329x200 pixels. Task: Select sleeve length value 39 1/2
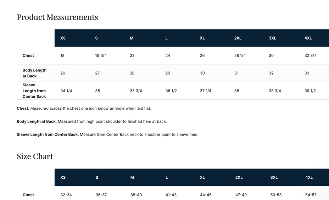310,91
